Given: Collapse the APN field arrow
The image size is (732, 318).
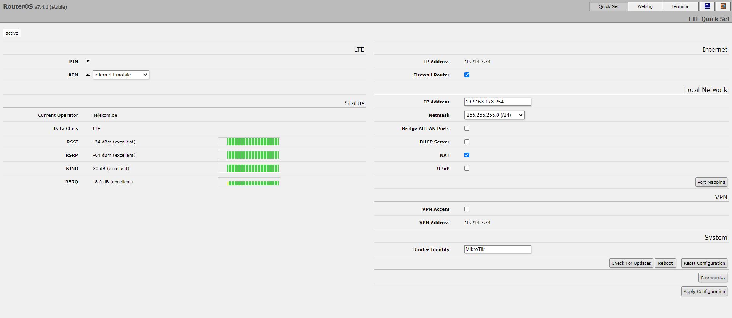Looking at the screenshot, I should click(x=88, y=75).
